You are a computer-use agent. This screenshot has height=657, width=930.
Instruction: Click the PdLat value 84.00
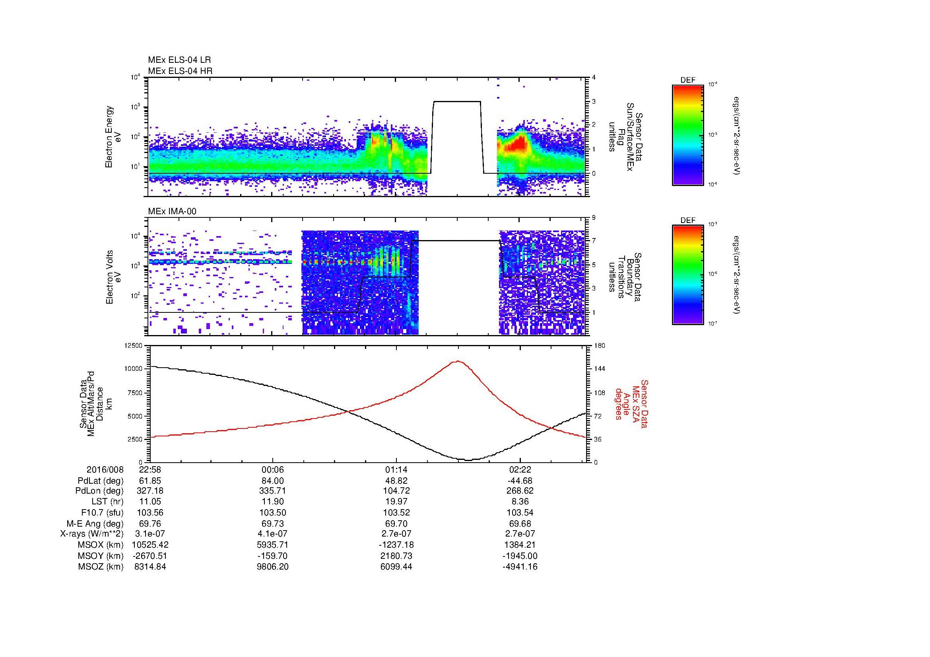point(273,481)
